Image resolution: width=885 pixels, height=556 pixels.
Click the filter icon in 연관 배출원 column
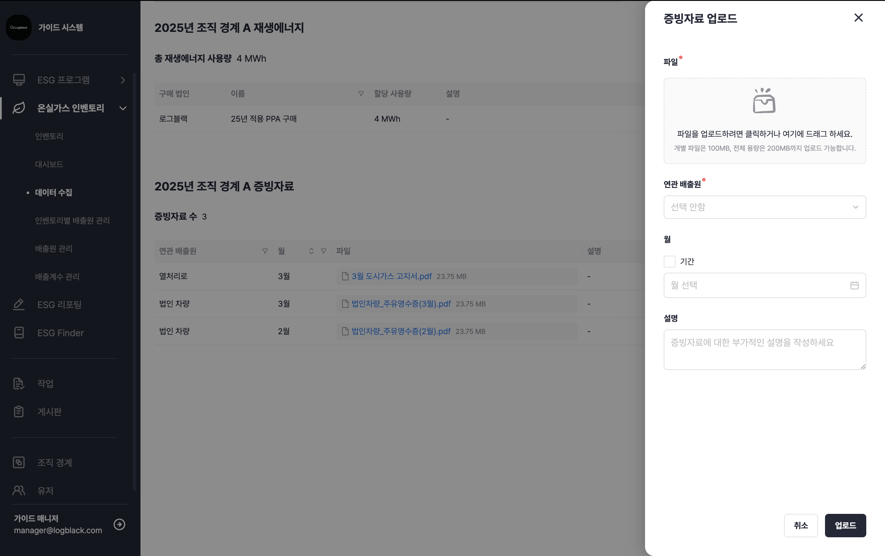(x=265, y=251)
